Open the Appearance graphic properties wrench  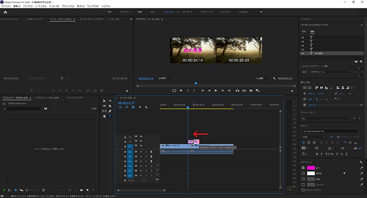[x=361, y=161]
